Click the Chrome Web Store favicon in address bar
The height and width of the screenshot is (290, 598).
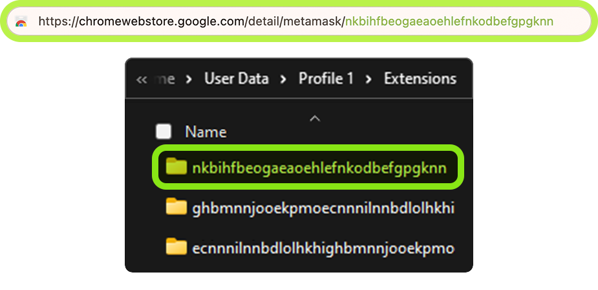(x=21, y=21)
